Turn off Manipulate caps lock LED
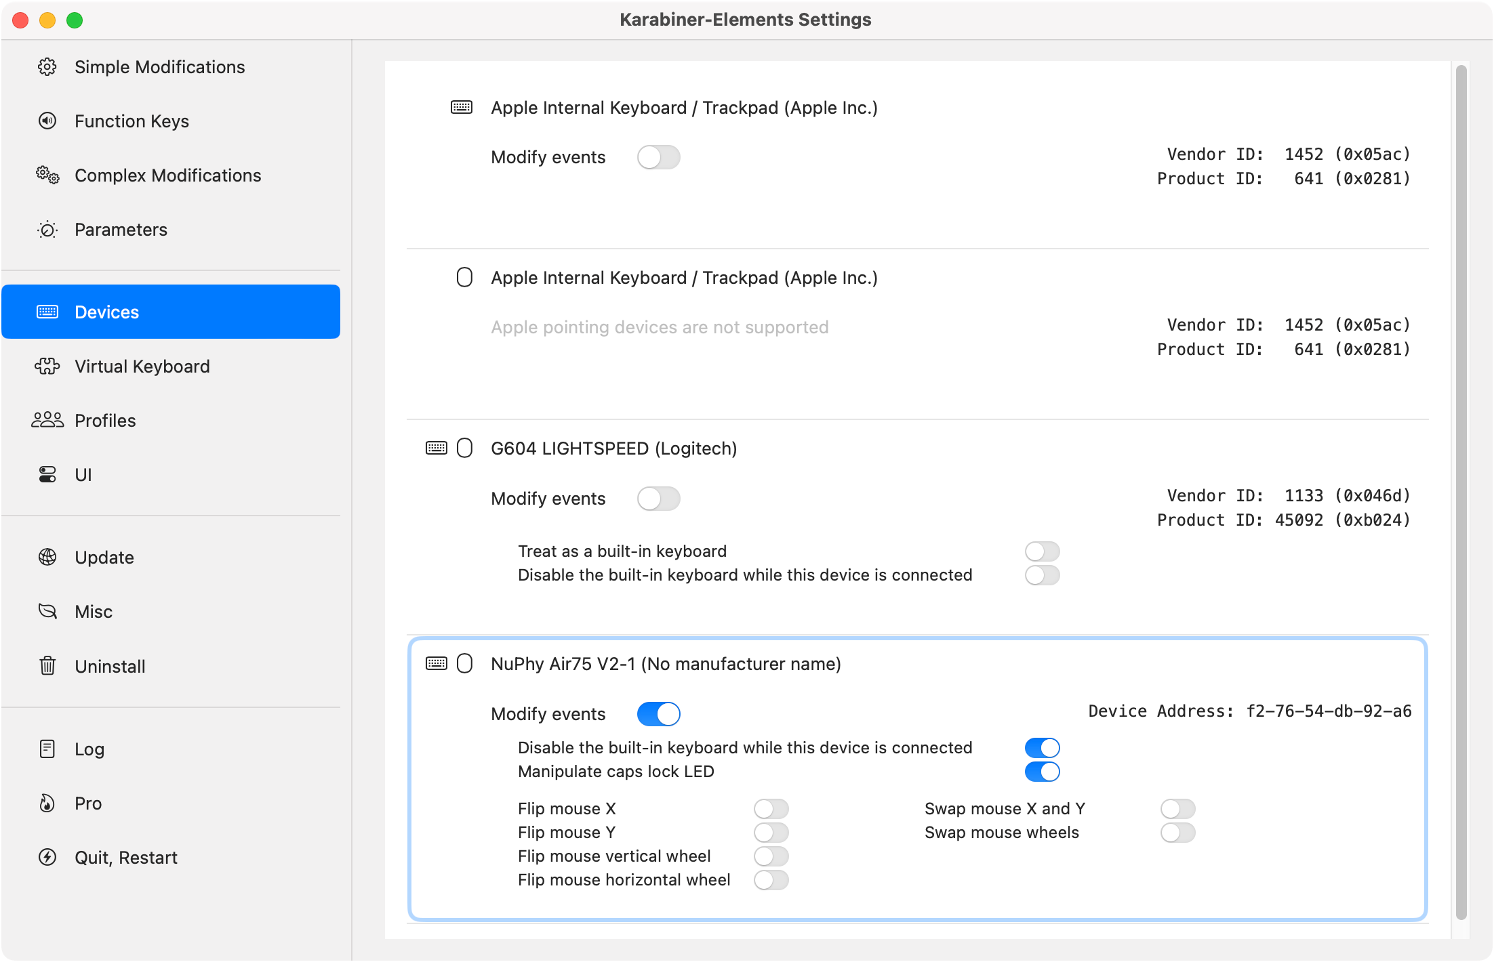 point(1042,772)
